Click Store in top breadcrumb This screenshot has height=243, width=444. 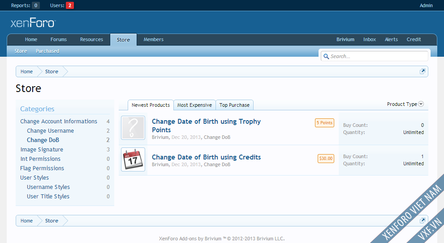pos(52,71)
